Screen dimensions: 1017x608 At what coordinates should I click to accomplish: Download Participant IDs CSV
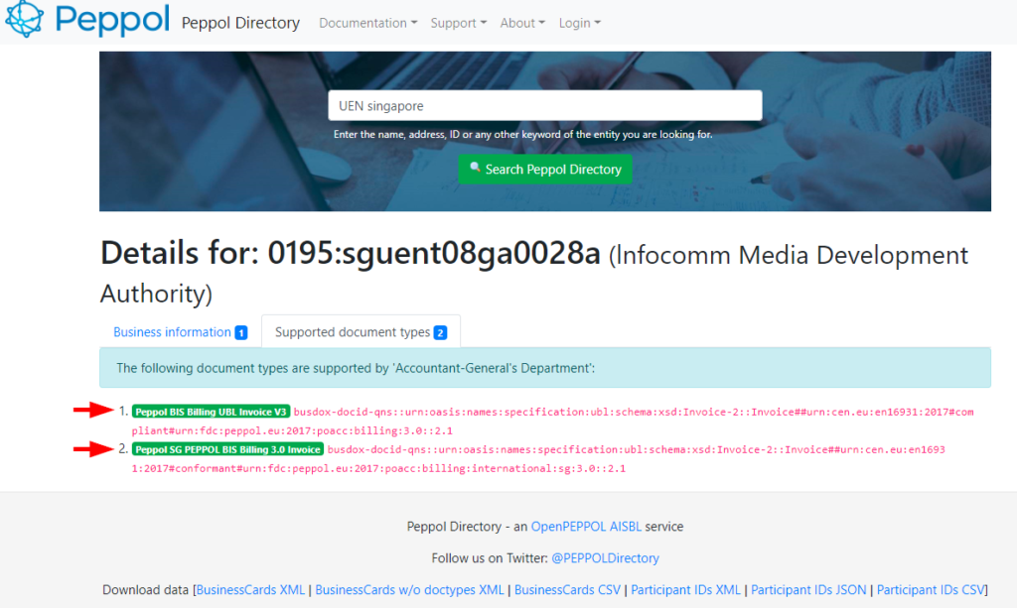931,590
